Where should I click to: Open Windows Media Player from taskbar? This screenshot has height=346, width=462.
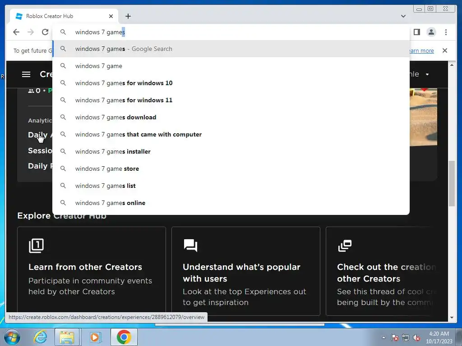[x=95, y=337]
